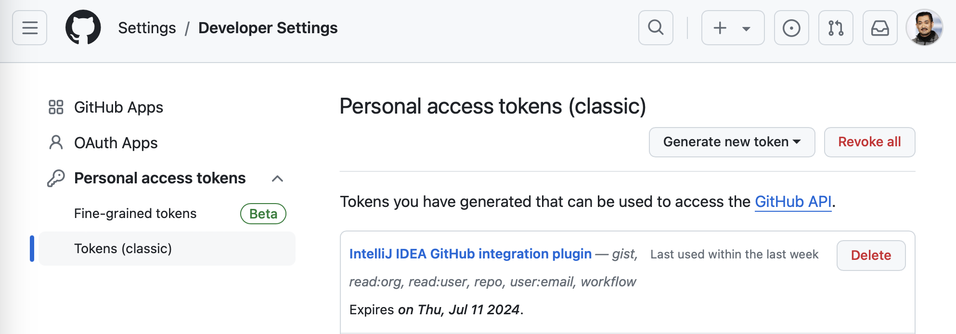Collapse the Personal access tokens section
This screenshot has width=956, height=334.
tap(277, 179)
